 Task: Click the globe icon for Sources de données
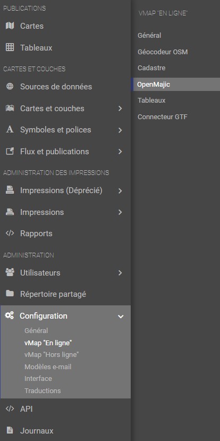click(10, 86)
